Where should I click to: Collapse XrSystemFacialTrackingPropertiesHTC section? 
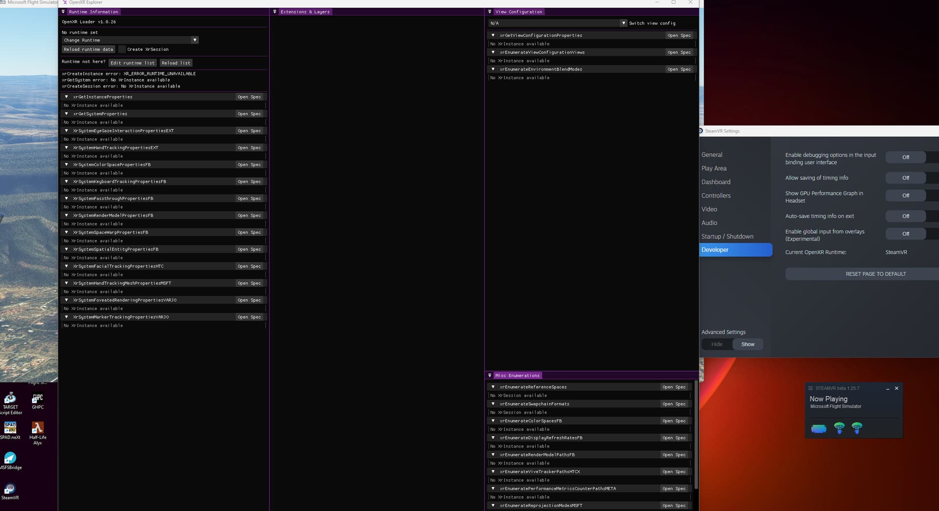point(67,266)
